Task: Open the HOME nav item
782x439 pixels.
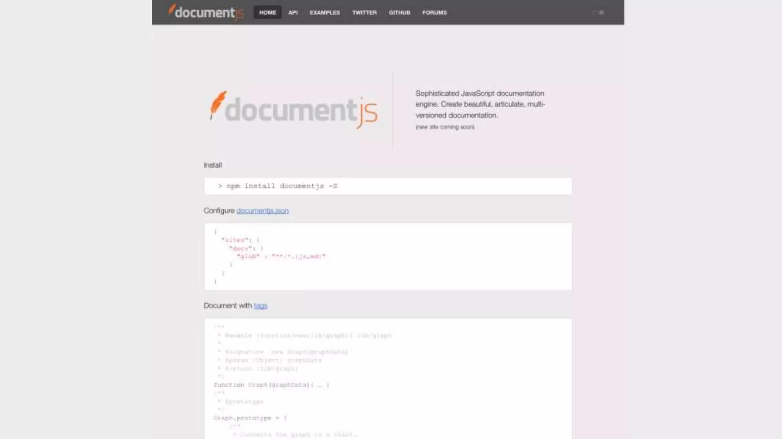Action: click(267, 12)
